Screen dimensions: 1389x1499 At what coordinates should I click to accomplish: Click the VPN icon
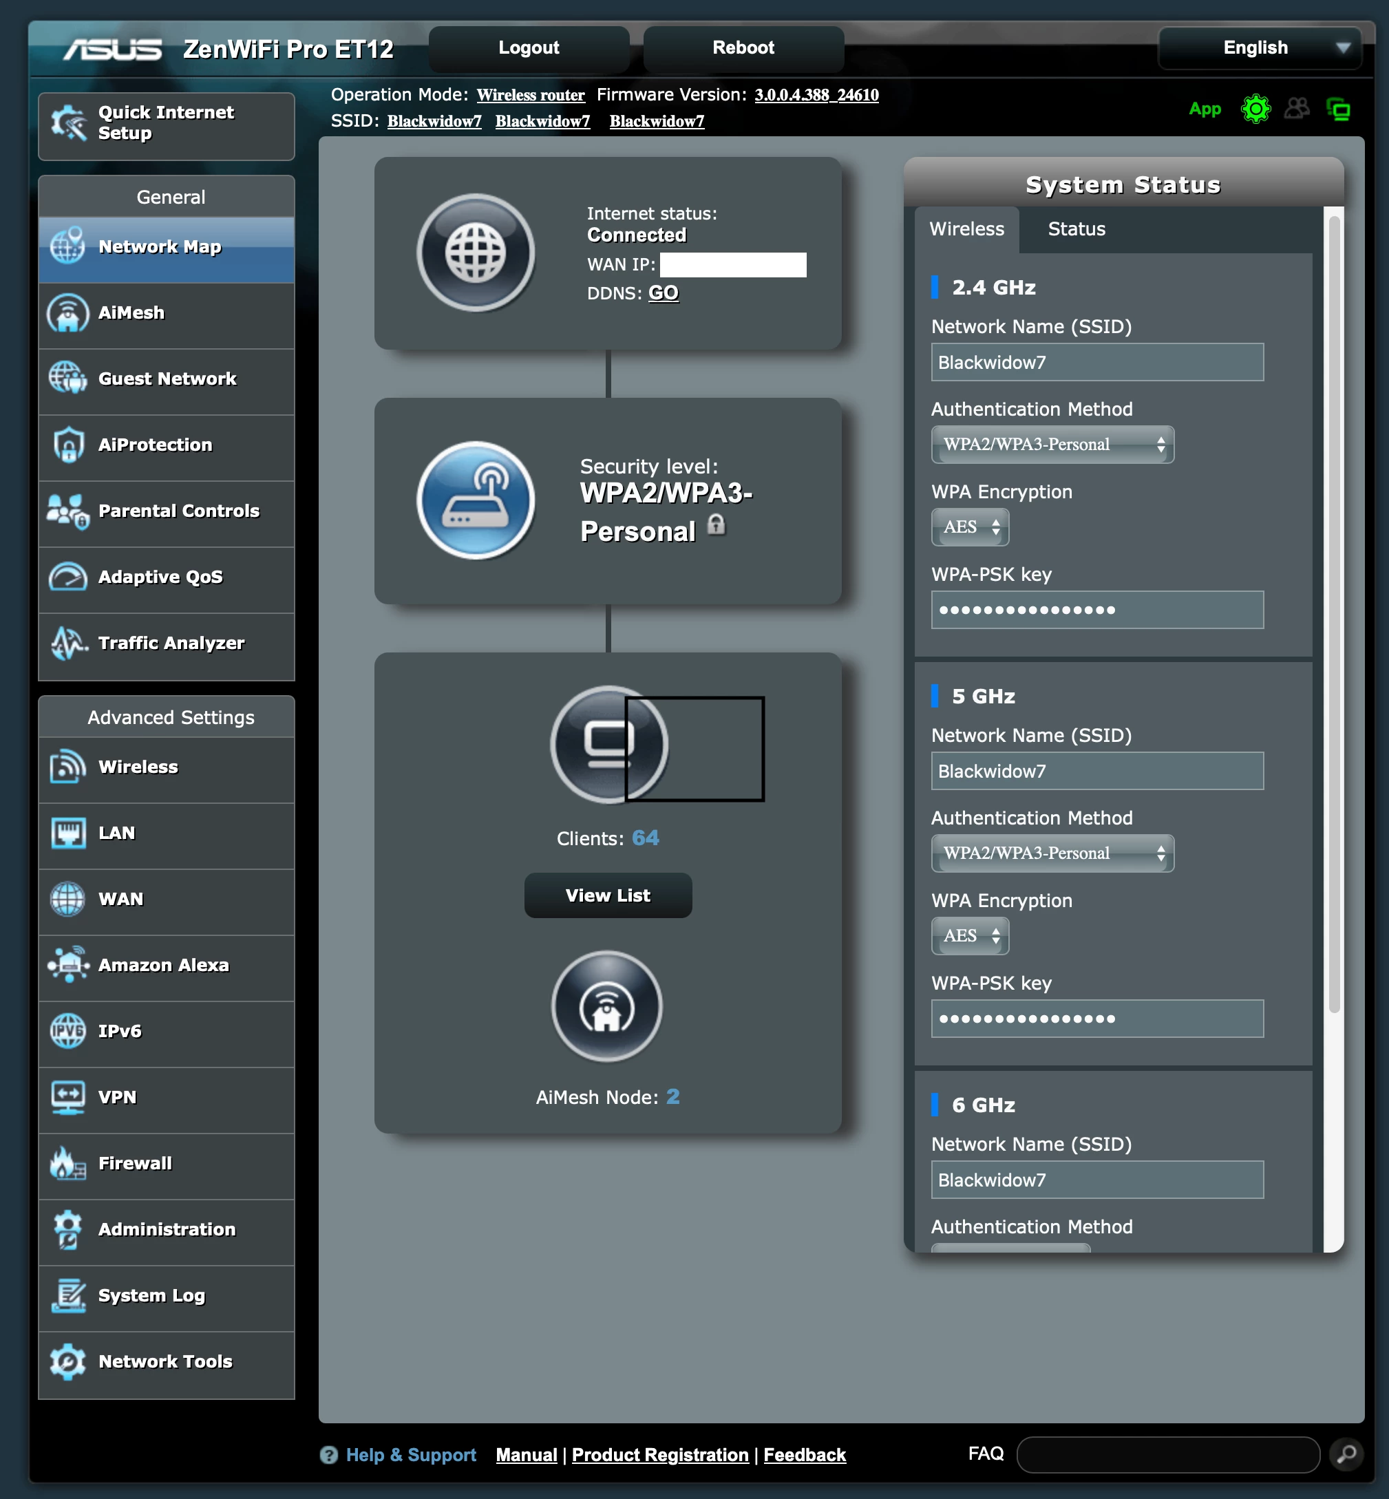pyautogui.click(x=67, y=1097)
